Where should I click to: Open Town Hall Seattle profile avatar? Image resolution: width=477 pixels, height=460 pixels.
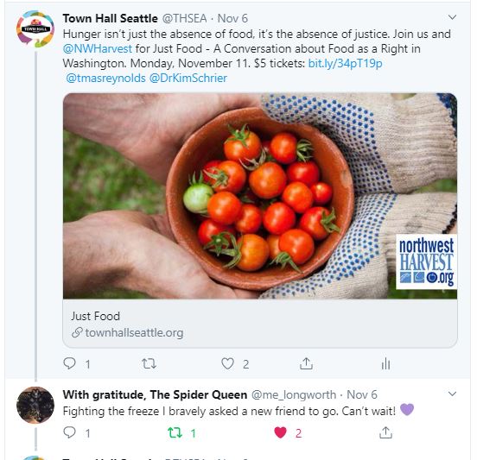[x=35, y=28]
